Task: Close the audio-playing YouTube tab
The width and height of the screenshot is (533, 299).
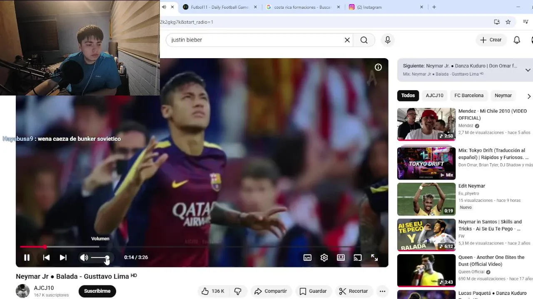Action: tap(172, 7)
